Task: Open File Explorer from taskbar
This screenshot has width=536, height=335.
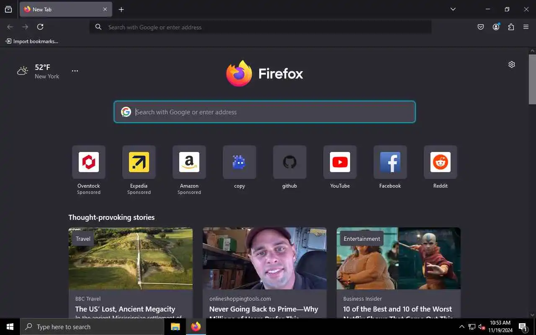Action: click(175, 327)
